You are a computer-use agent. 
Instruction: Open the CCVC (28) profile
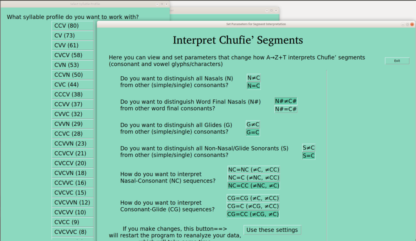pyautogui.click(x=72, y=133)
